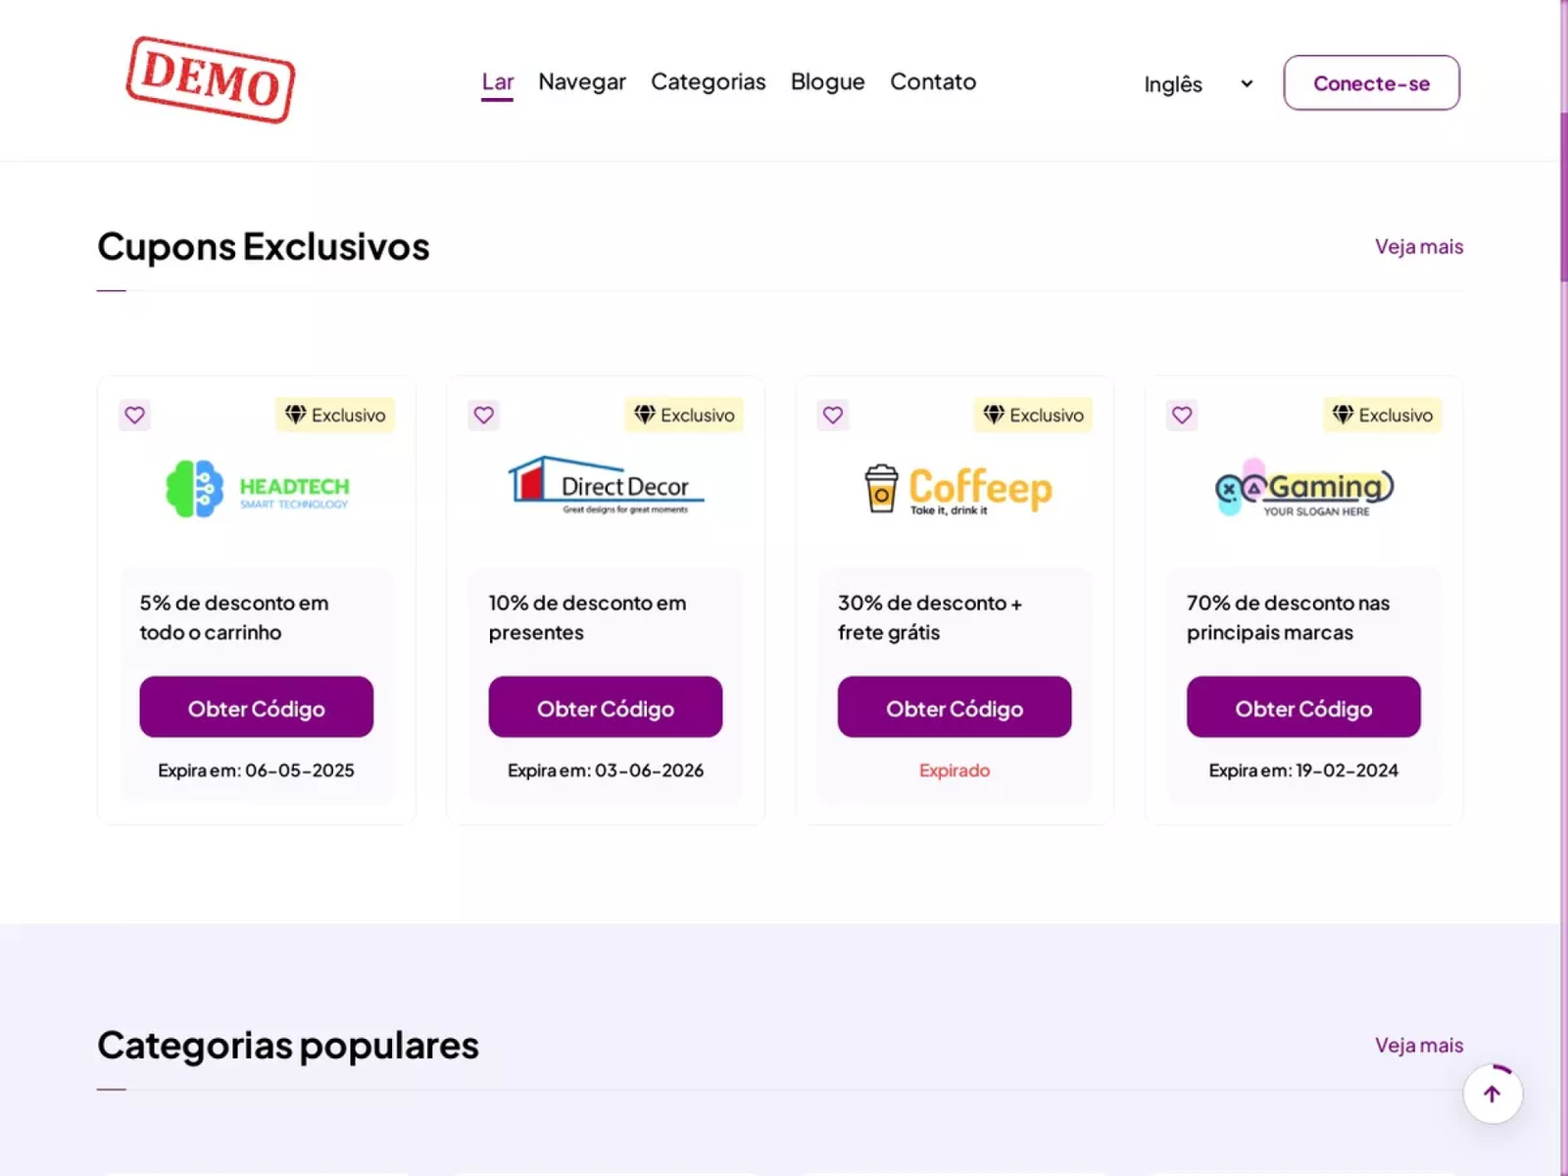
Task: Toggle heart on Direct Decor coupon
Action: [484, 415]
